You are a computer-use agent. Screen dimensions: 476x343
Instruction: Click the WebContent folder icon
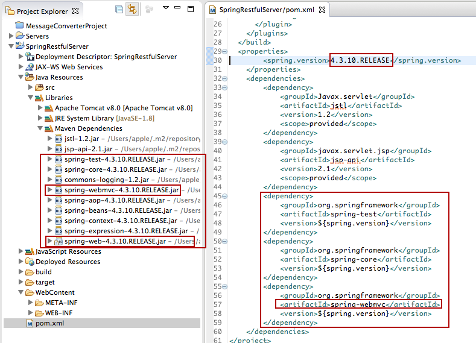(30, 292)
